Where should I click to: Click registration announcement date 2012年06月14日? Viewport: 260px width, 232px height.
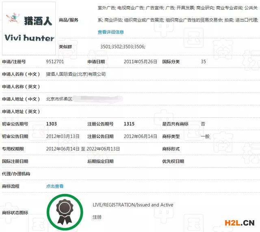click(140, 136)
